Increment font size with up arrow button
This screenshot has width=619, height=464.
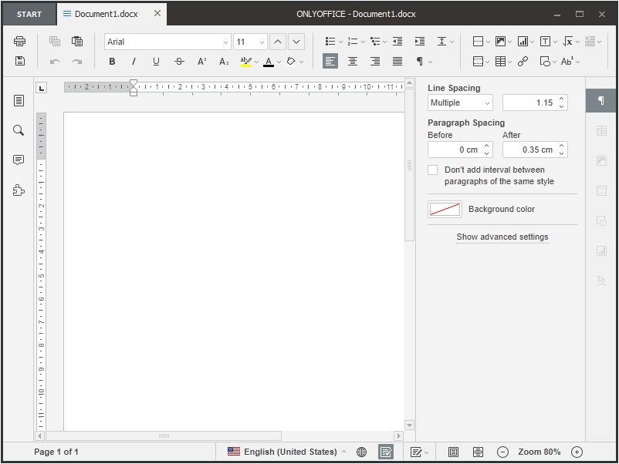coord(278,42)
